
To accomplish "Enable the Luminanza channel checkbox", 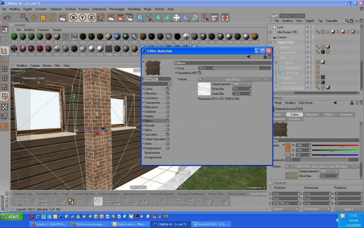I will [x=167, y=98].
